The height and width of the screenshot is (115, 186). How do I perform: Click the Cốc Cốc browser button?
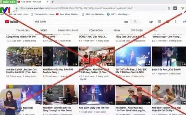8,2
